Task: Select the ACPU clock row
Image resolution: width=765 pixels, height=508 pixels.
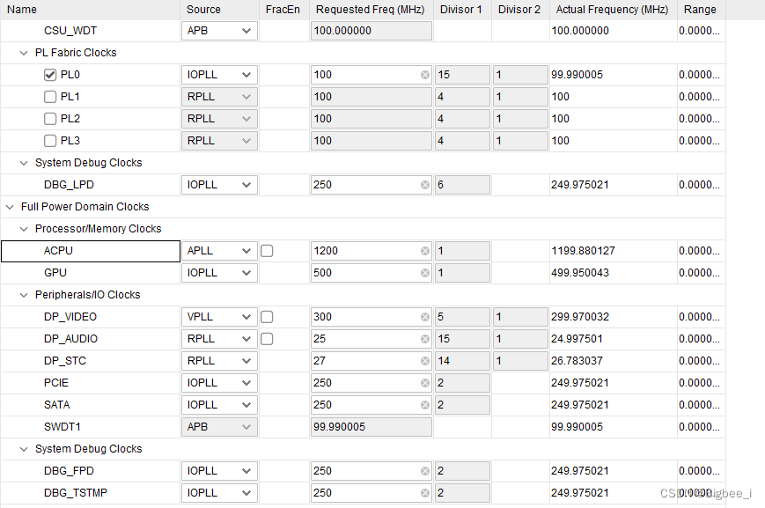Action: click(x=58, y=250)
